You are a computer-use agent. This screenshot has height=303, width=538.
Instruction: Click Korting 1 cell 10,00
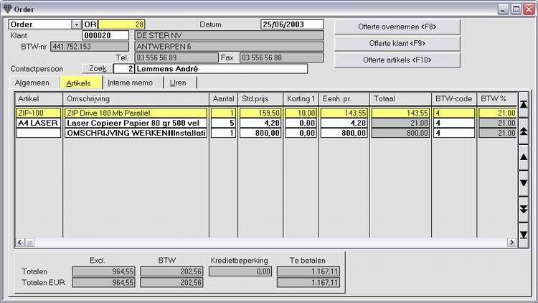pos(301,113)
